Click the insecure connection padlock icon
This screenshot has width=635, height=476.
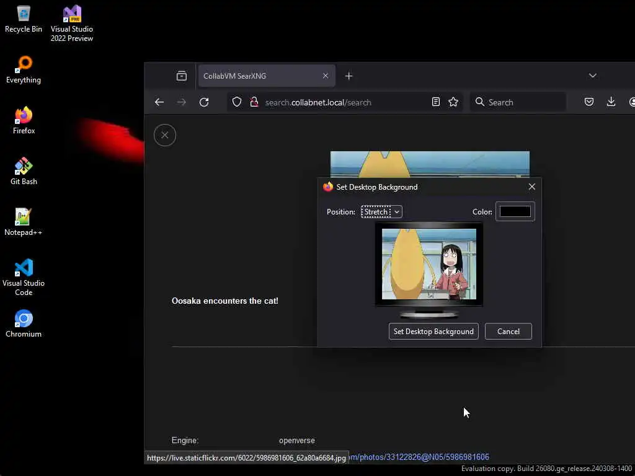254,102
